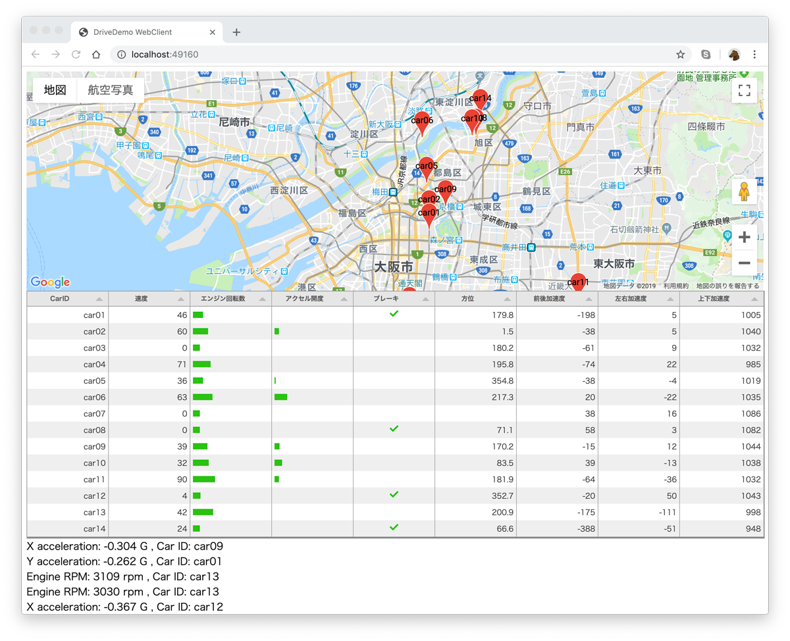Click the engine RPM bar for car11
Image resolution: width=790 pixels, height=641 pixels.
click(x=204, y=479)
